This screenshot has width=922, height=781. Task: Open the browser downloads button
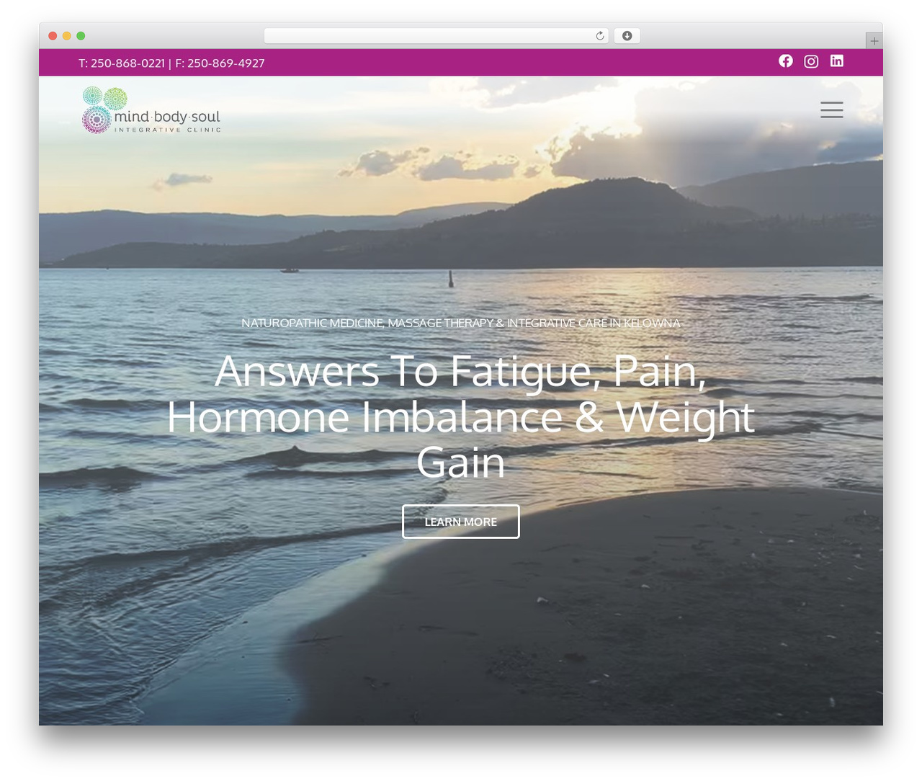point(627,36)
